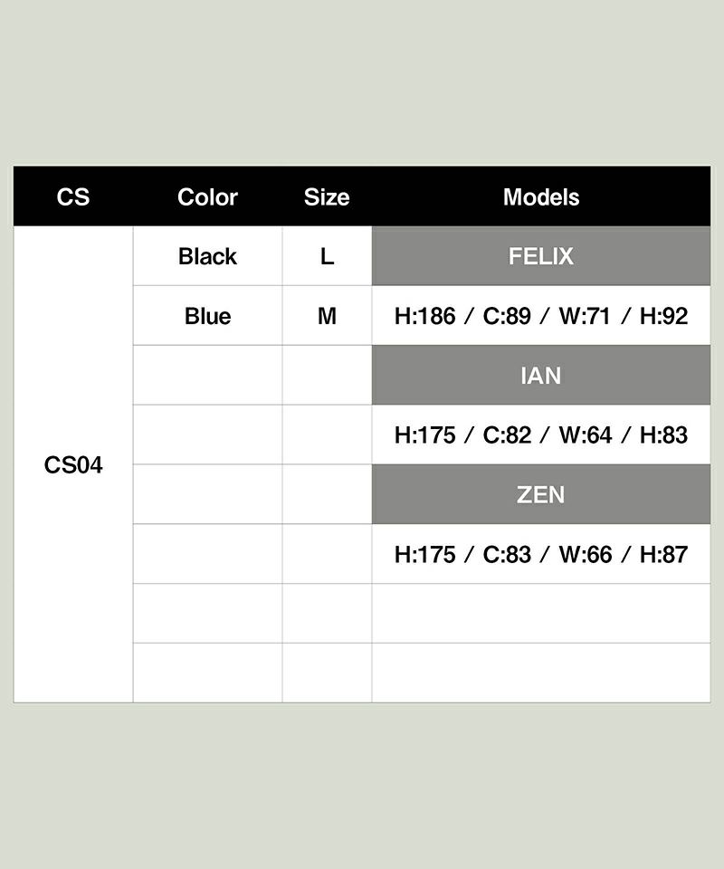
Task: Click the Color column header
Action: pos(207,196)
